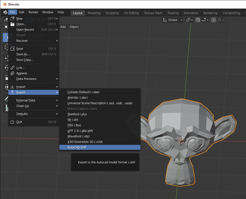Viewport: 246px width, 199px height.
Task: Click the Save icon in File menu
Action: 12,49
